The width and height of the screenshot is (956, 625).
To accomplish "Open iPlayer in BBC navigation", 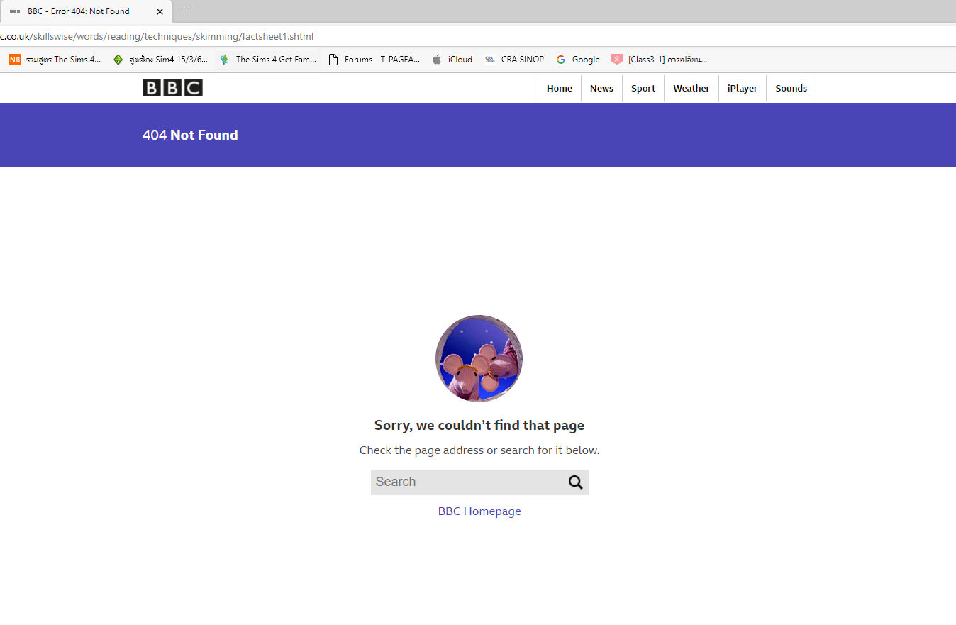I will 742,89.
